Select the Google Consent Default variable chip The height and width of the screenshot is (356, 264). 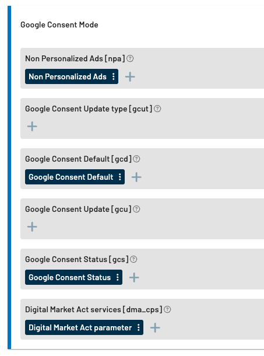click(71, 177)
